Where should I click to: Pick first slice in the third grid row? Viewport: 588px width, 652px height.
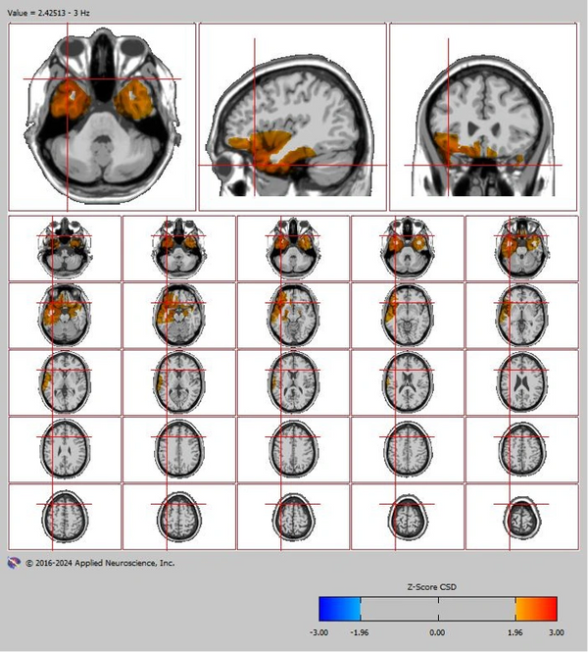65,381
